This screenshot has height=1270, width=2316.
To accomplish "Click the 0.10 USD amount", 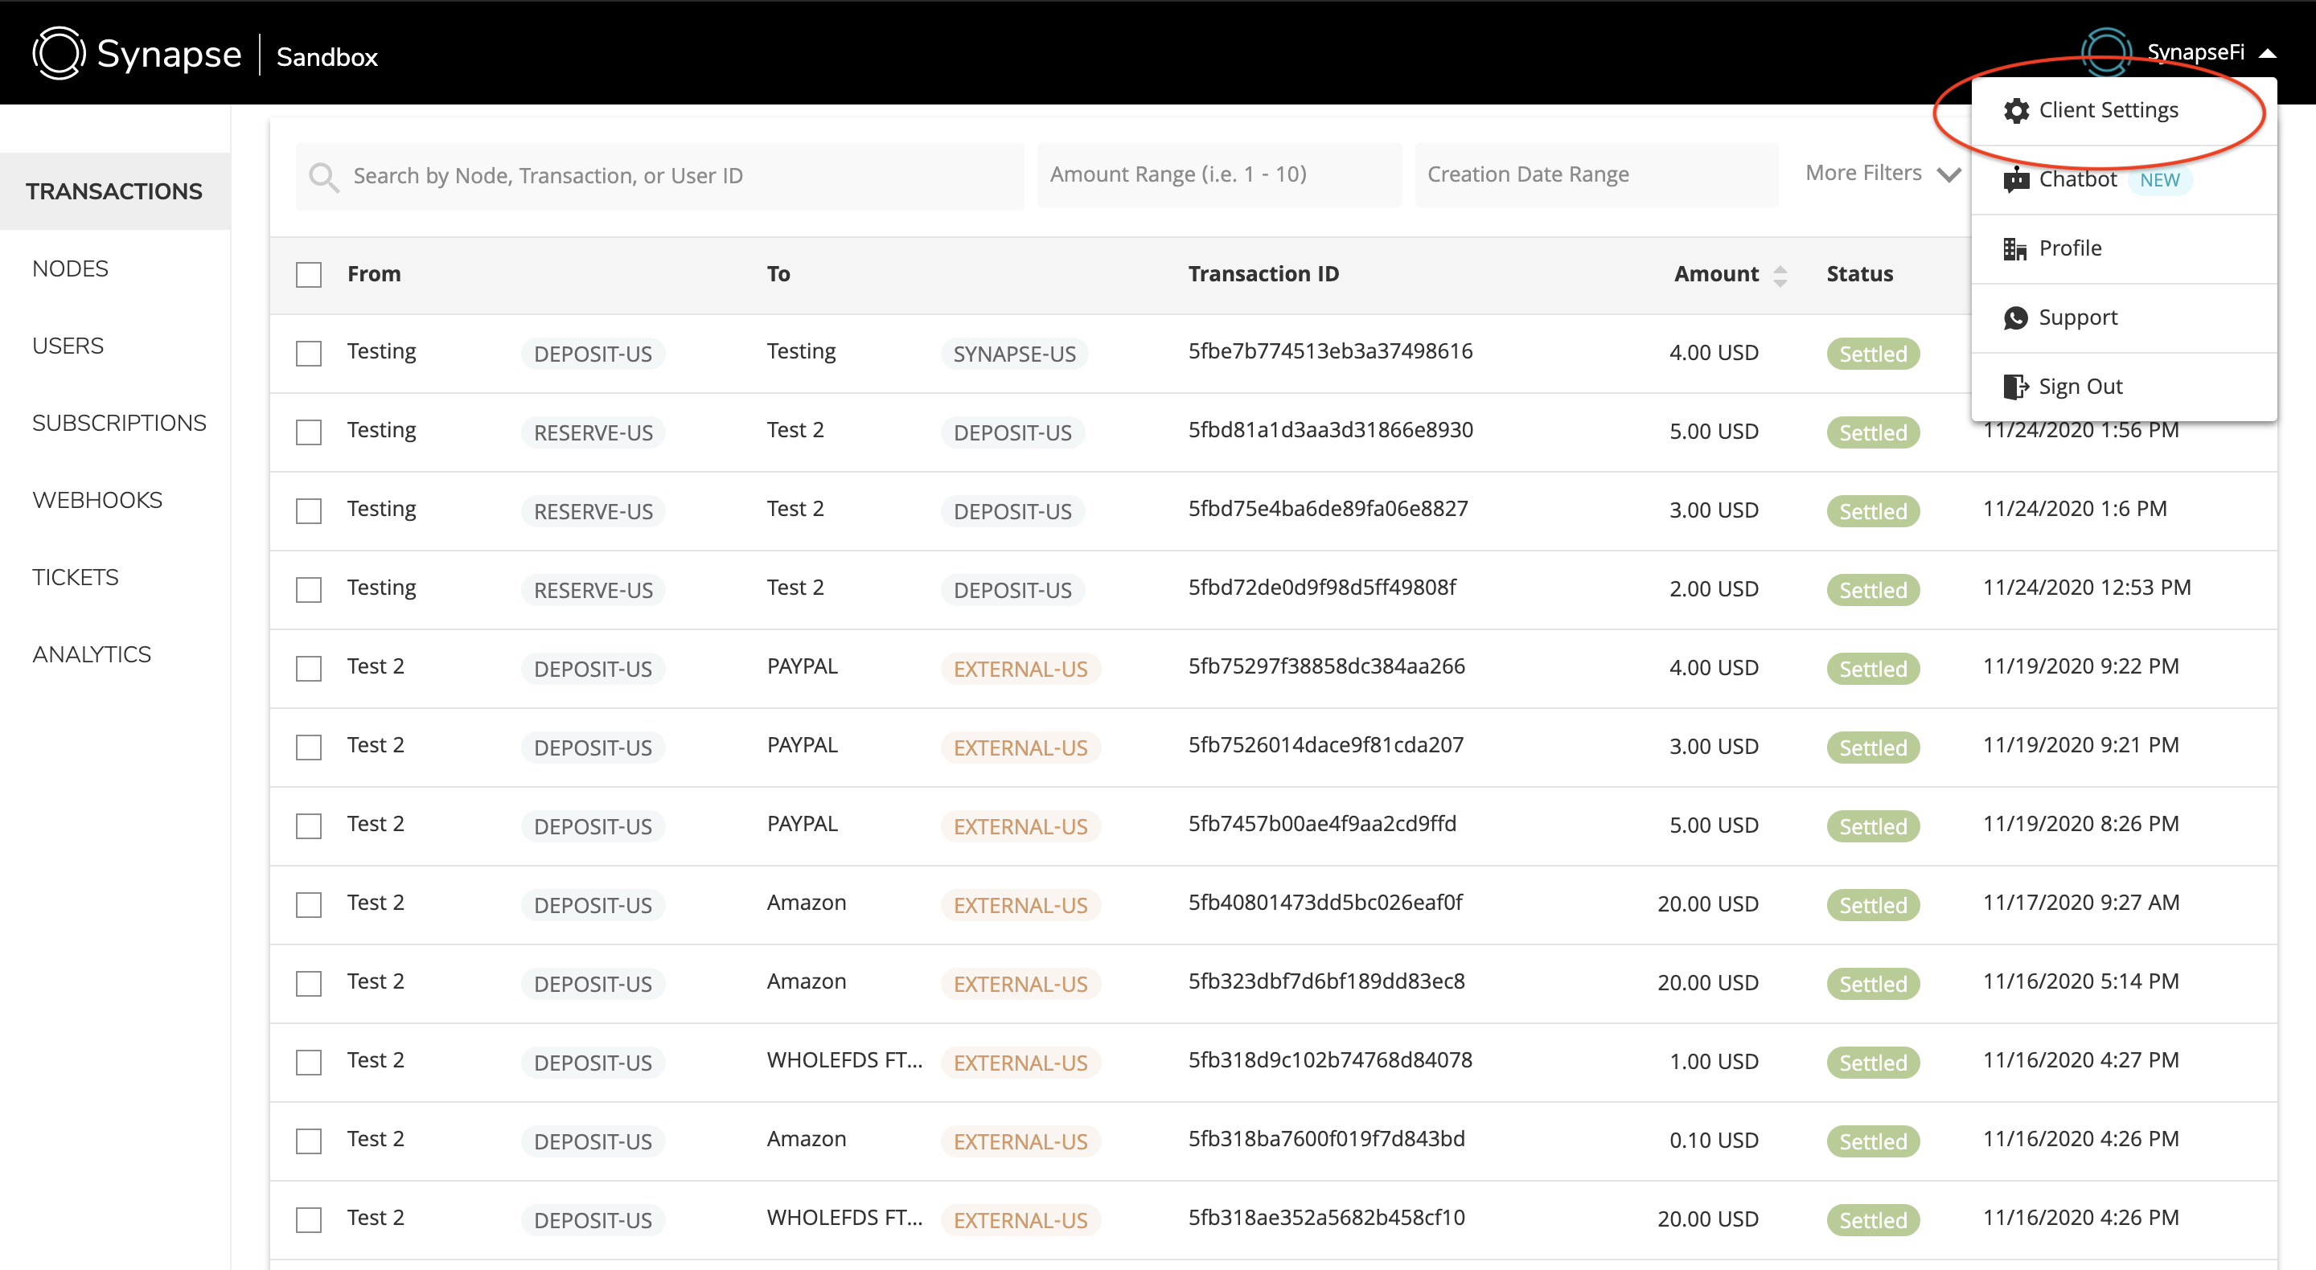I will pyautogui.click(x=1714, y=1141).
